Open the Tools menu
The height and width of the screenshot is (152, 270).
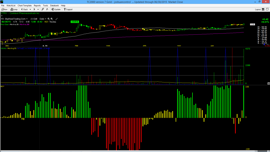pos(45,6)
